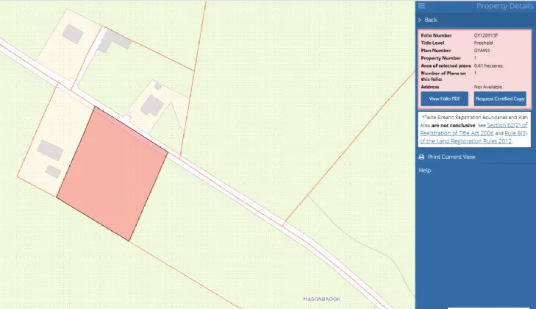
Task: Click the printer icon
Action: click(421, 157)
